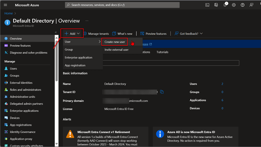
Task: Open the ellipsis more options beside title
Action: click(87, 21)
